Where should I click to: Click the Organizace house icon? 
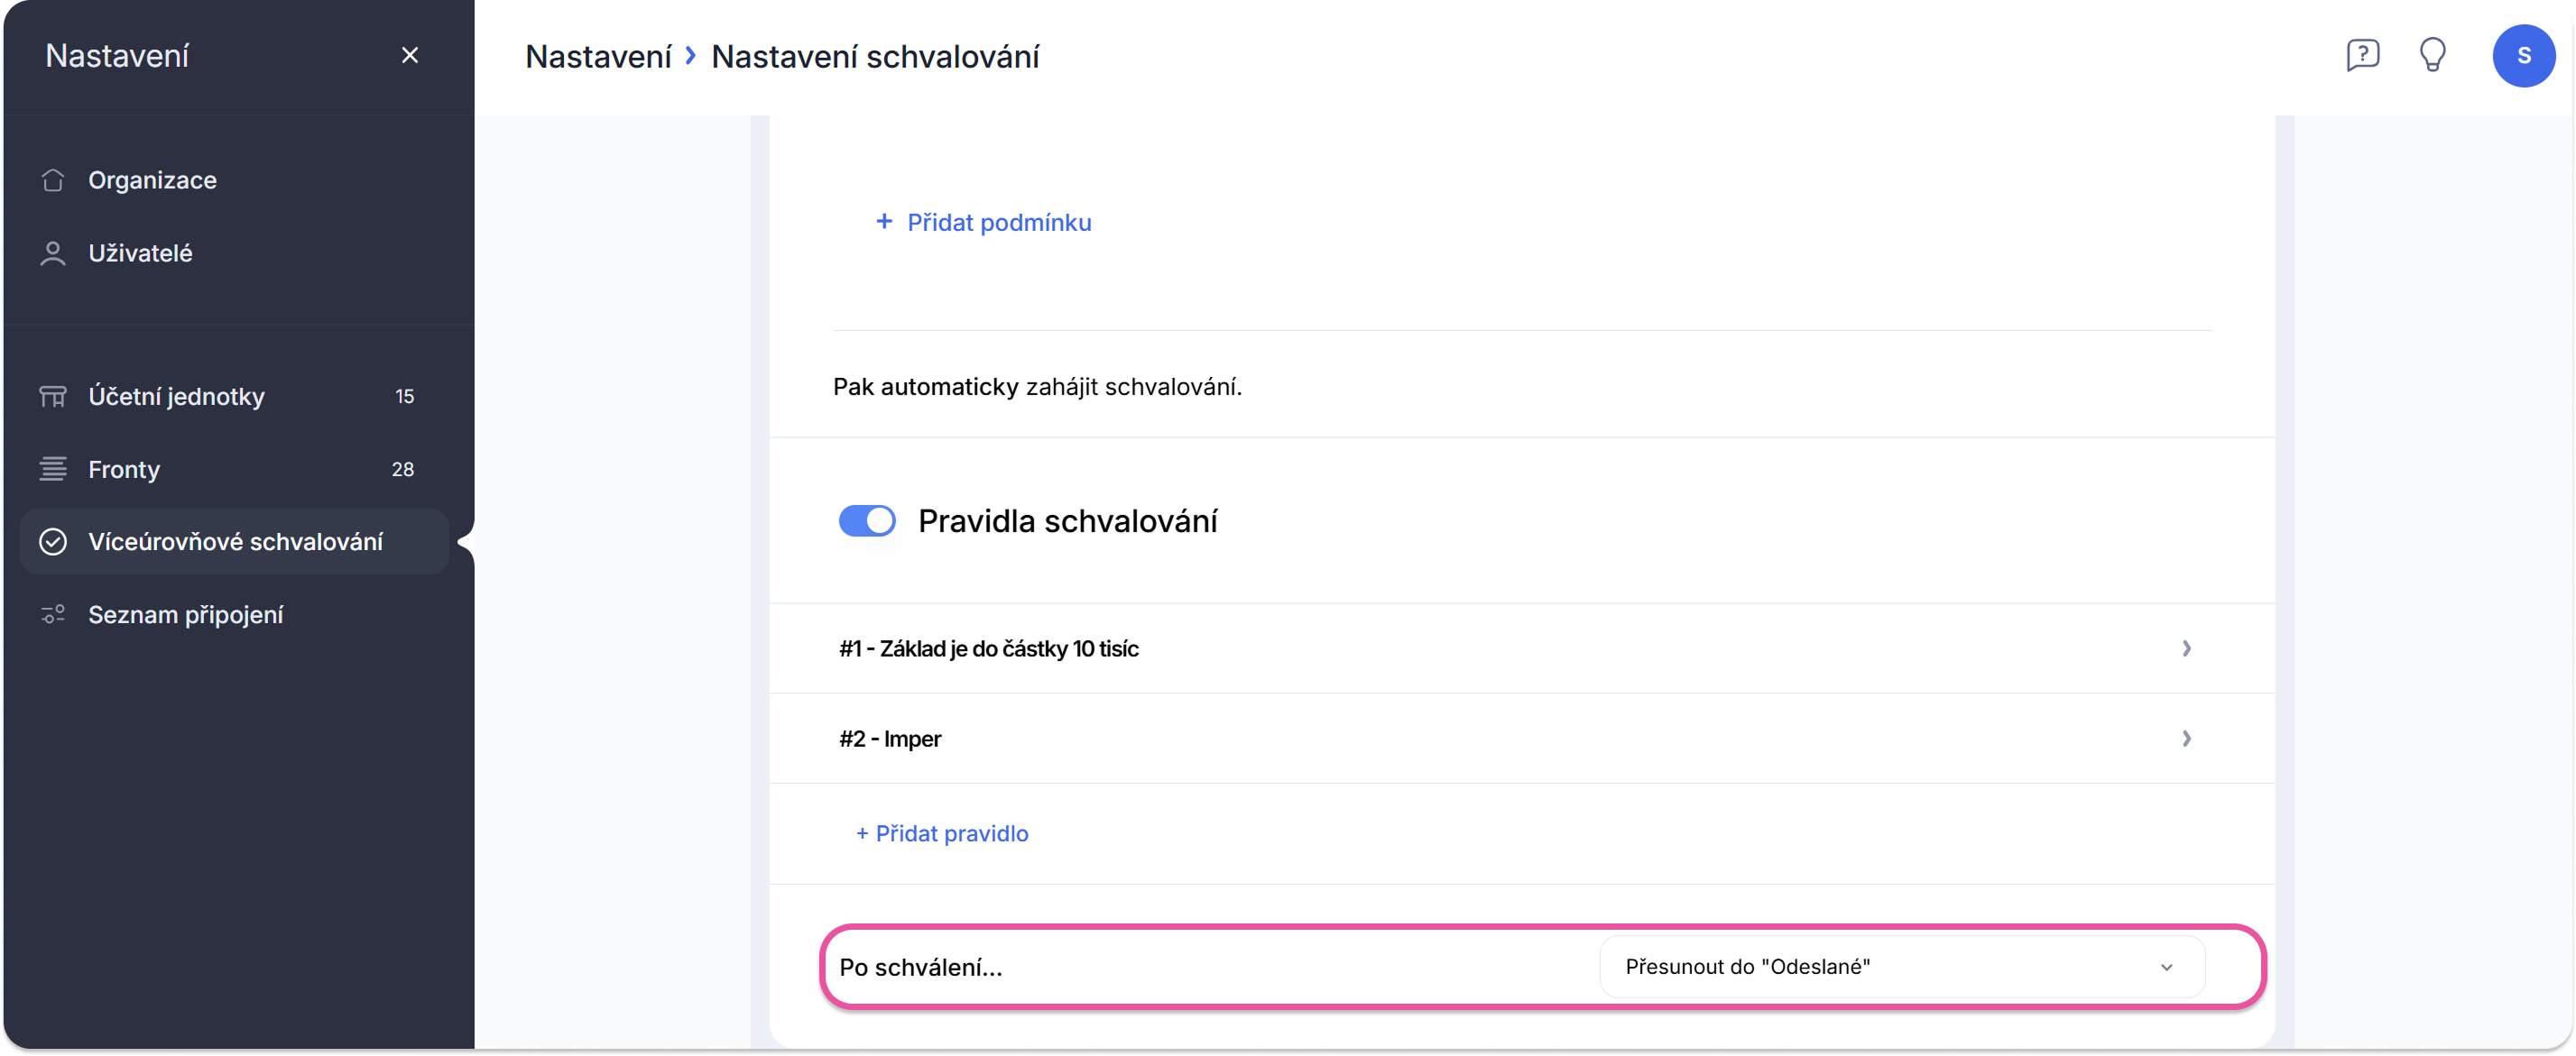click(x=53, y=179)
